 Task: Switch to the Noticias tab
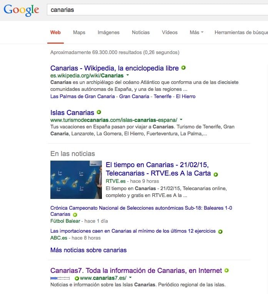point(141,33)
